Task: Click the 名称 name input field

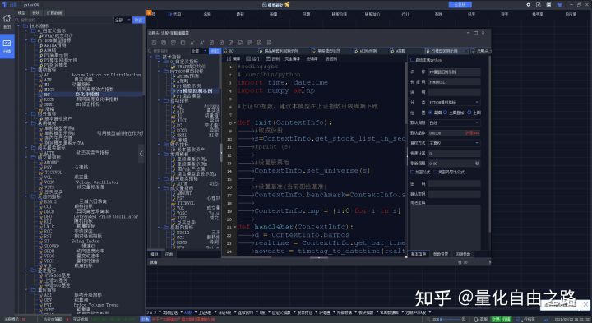Action: (x=454, y=72)
